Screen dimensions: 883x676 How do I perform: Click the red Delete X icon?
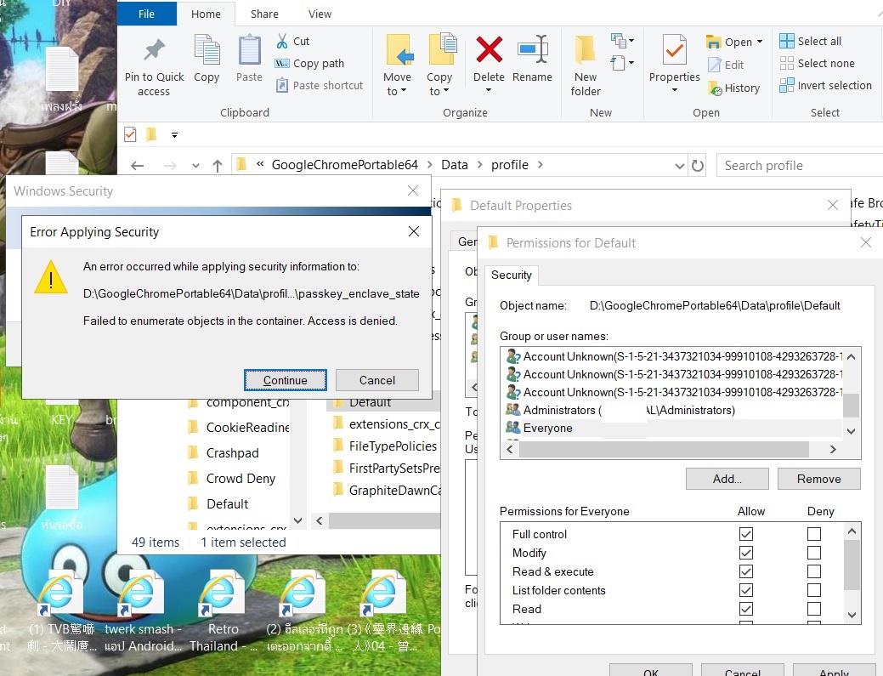click(489, 49)
